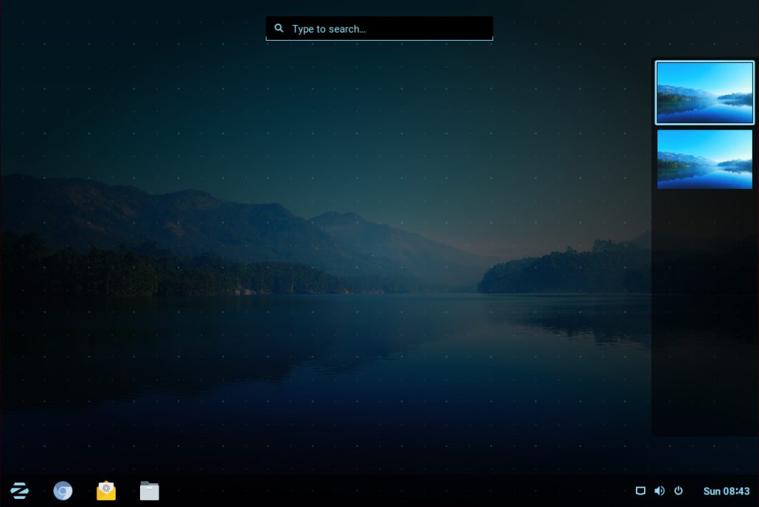Switch to the second workspace thumbnail
The height and width of the screenshot is (507, 759).
point(704,159)
